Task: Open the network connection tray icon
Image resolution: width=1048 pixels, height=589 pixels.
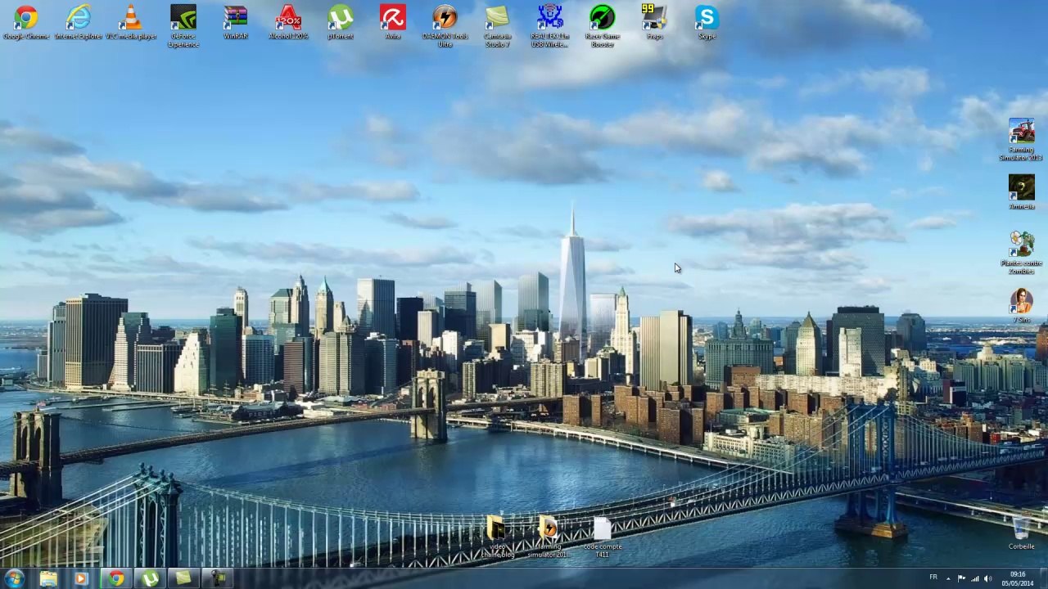Action: pos(974,579)
